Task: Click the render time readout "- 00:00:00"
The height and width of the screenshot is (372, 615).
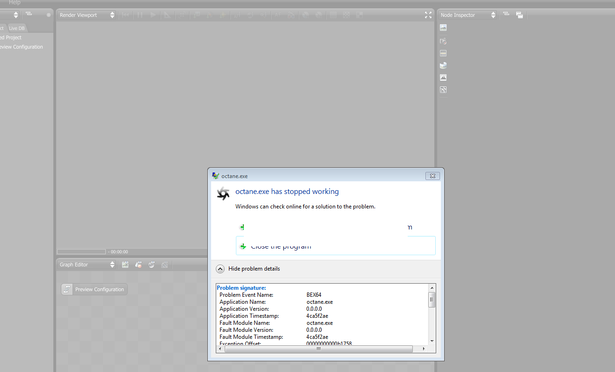Action: [x=118, y=252]
